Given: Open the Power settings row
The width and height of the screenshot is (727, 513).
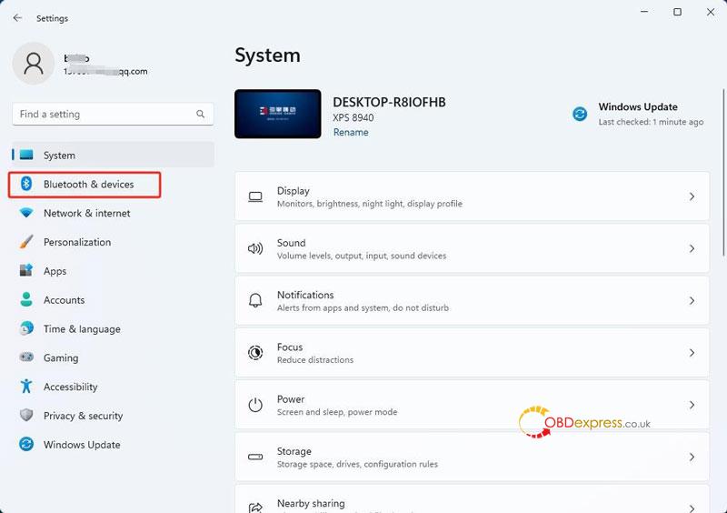Looking at the screenshot, I should [471, 405].
